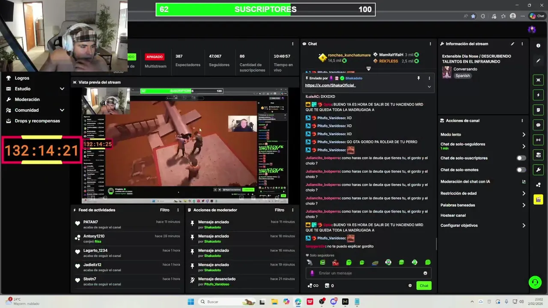Image resolution: width=548 pixels, height=308 pixels.
Task: Open Windows Start button
Action: [191, 302]
